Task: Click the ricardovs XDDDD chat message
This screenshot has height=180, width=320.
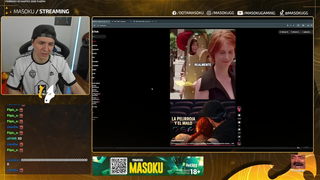Action: click(x=47, y=162)
